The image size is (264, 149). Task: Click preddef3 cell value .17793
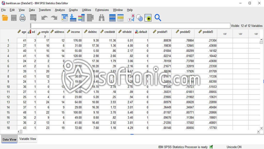pos(206,128)
